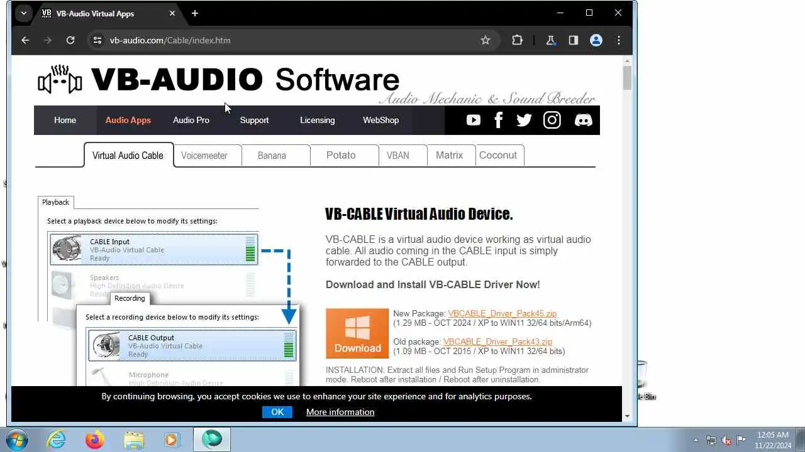Screen dimensions: 805x452
Task: Visit the Twitter profile icon
Action: (524, 120)
